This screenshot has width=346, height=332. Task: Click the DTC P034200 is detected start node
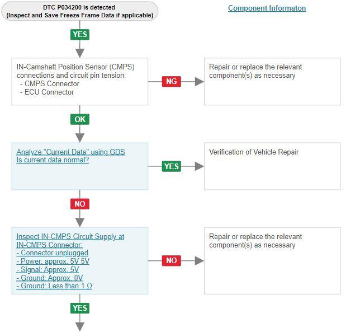point(79,11)
